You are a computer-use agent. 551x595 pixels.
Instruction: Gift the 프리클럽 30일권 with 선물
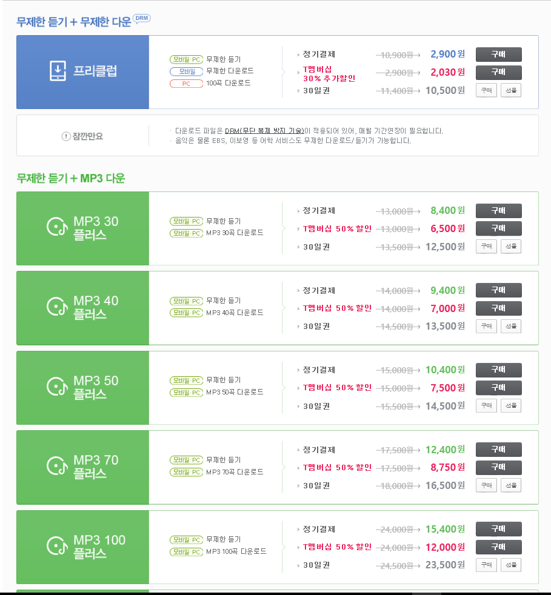pos(510,90)
